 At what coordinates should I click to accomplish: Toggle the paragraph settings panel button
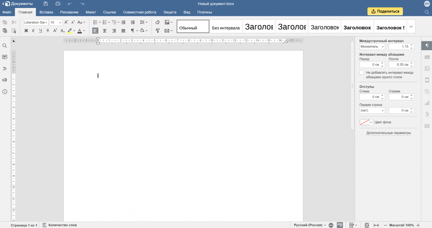click(x=427, y=46)
